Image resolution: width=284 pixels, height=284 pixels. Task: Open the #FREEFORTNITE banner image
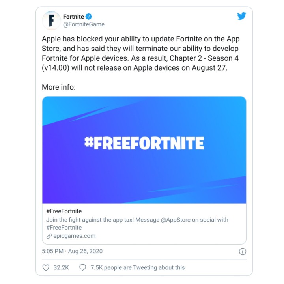[x=144, y=150]
